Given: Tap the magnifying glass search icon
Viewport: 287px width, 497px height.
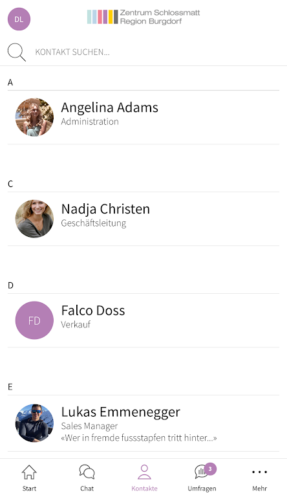Looking at the screenshot, I should [16, 52].
